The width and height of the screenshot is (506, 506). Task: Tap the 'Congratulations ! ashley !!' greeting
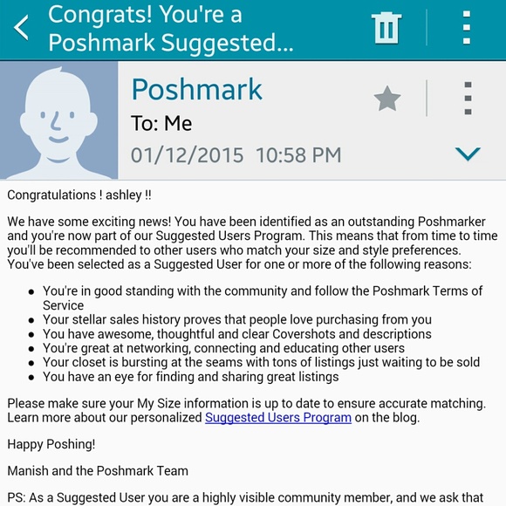(79, 195)
